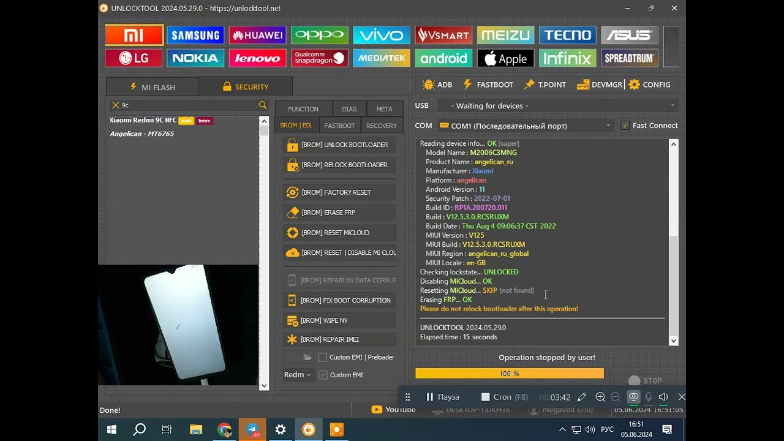The width and height of the screenshot is (784, 441).
Task: Select the Qualcomm Snapdragon tile
Action: click(320, 58)
